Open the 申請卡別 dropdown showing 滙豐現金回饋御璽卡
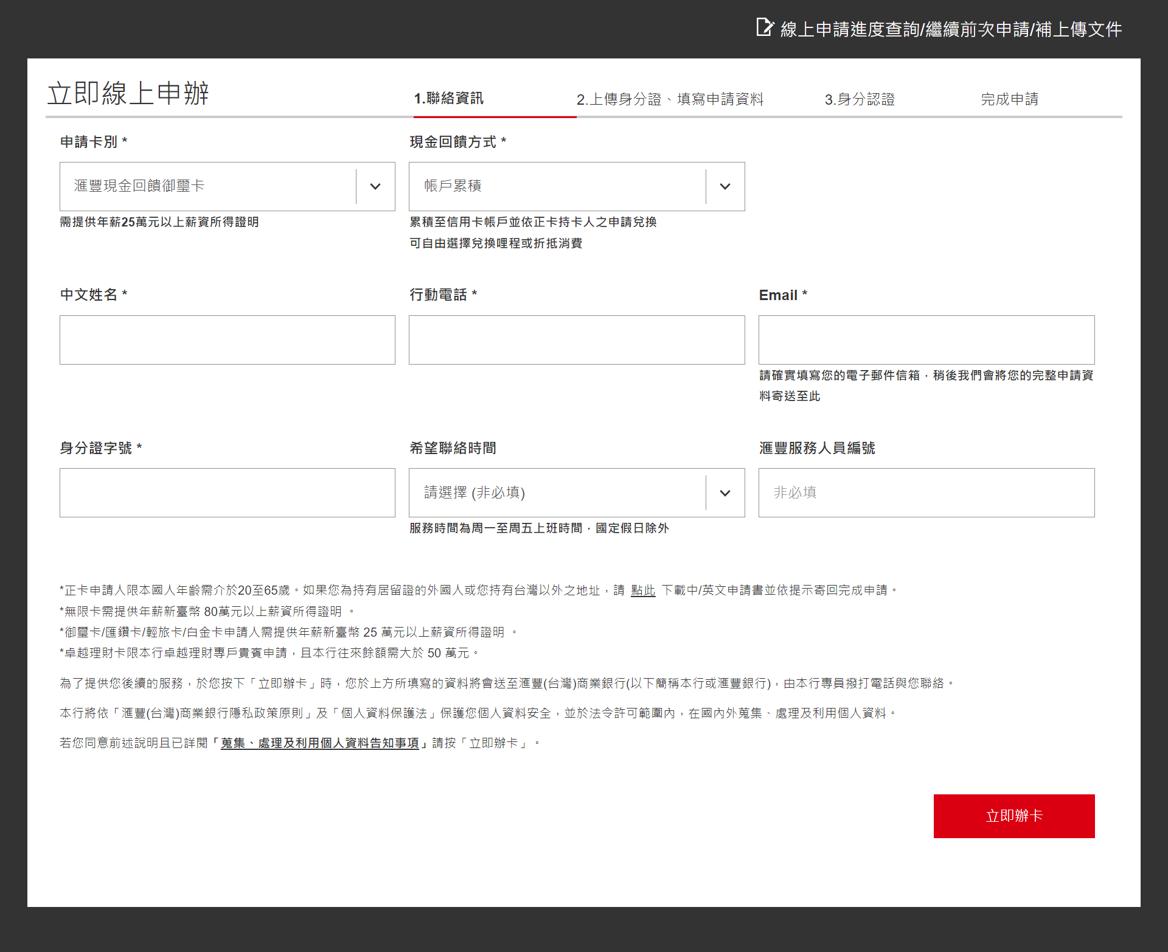This screenshot has width=1168, height=952. [228, 186]
